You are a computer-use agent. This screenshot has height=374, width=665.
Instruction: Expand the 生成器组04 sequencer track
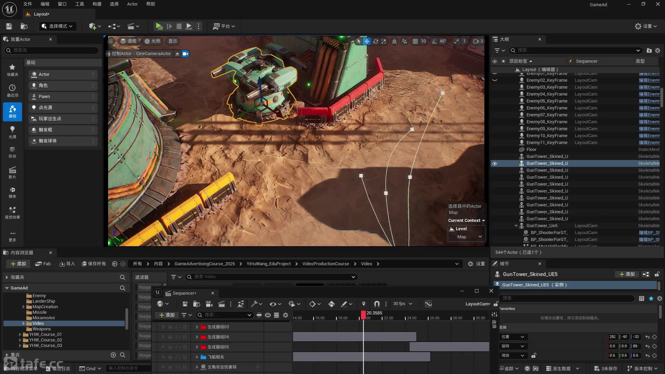197,337
